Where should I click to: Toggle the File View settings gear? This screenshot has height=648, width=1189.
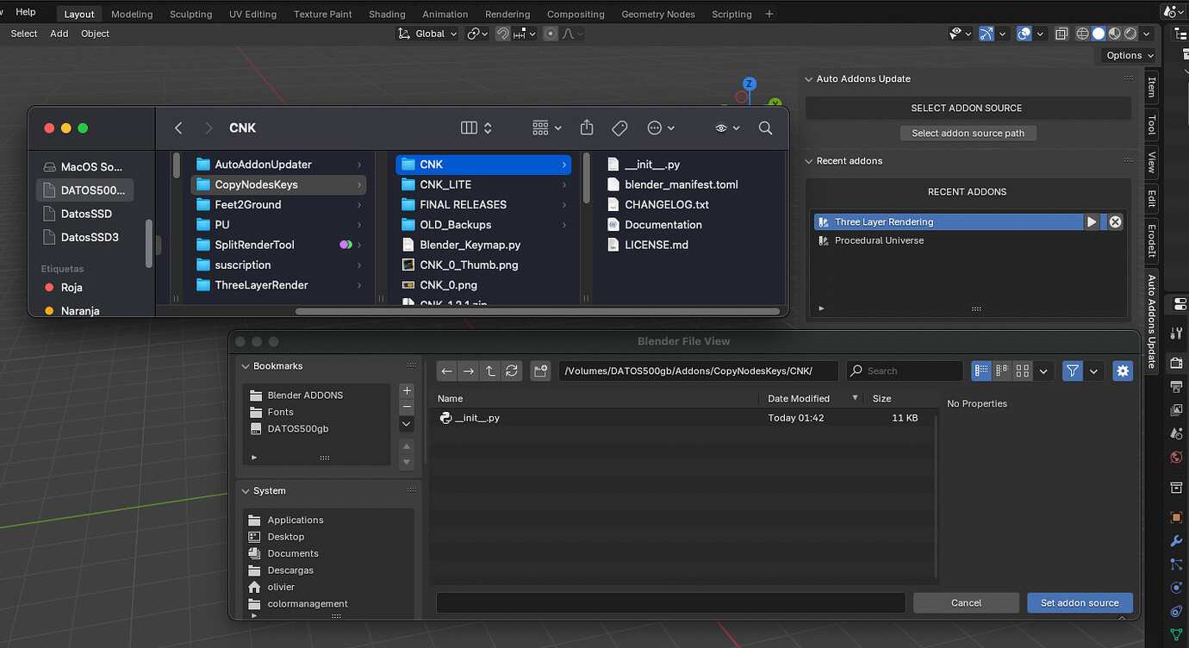point(1122,371)
